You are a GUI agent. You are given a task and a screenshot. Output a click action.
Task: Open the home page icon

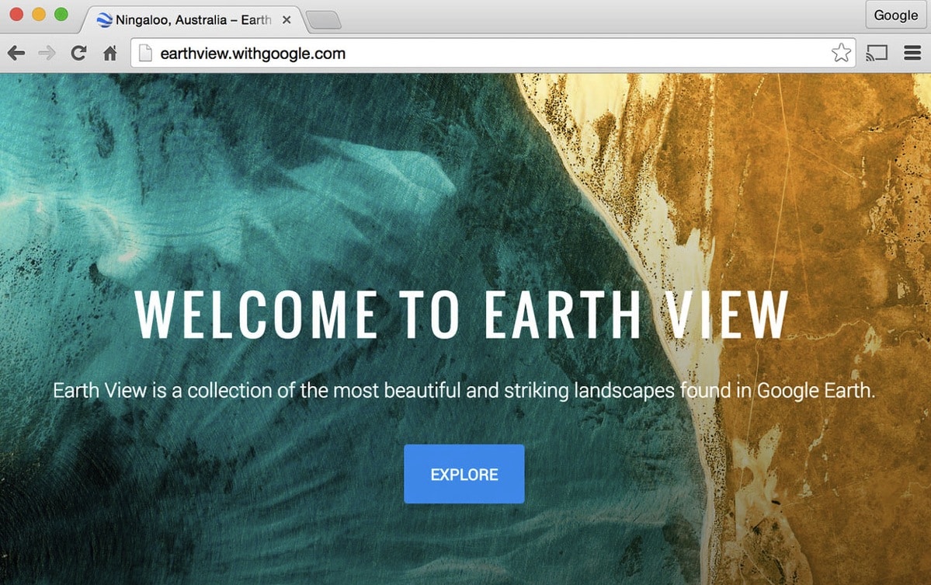tap(109, 54)
